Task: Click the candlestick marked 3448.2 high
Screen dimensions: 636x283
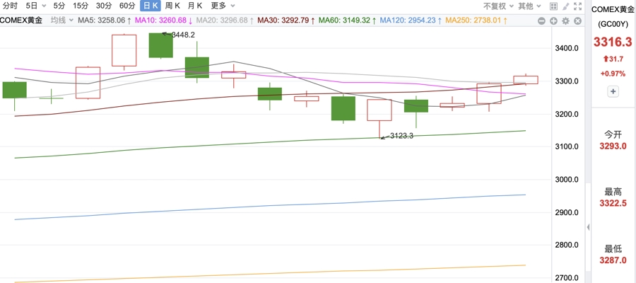Action: pyautogui.click(x=160, y=46)
